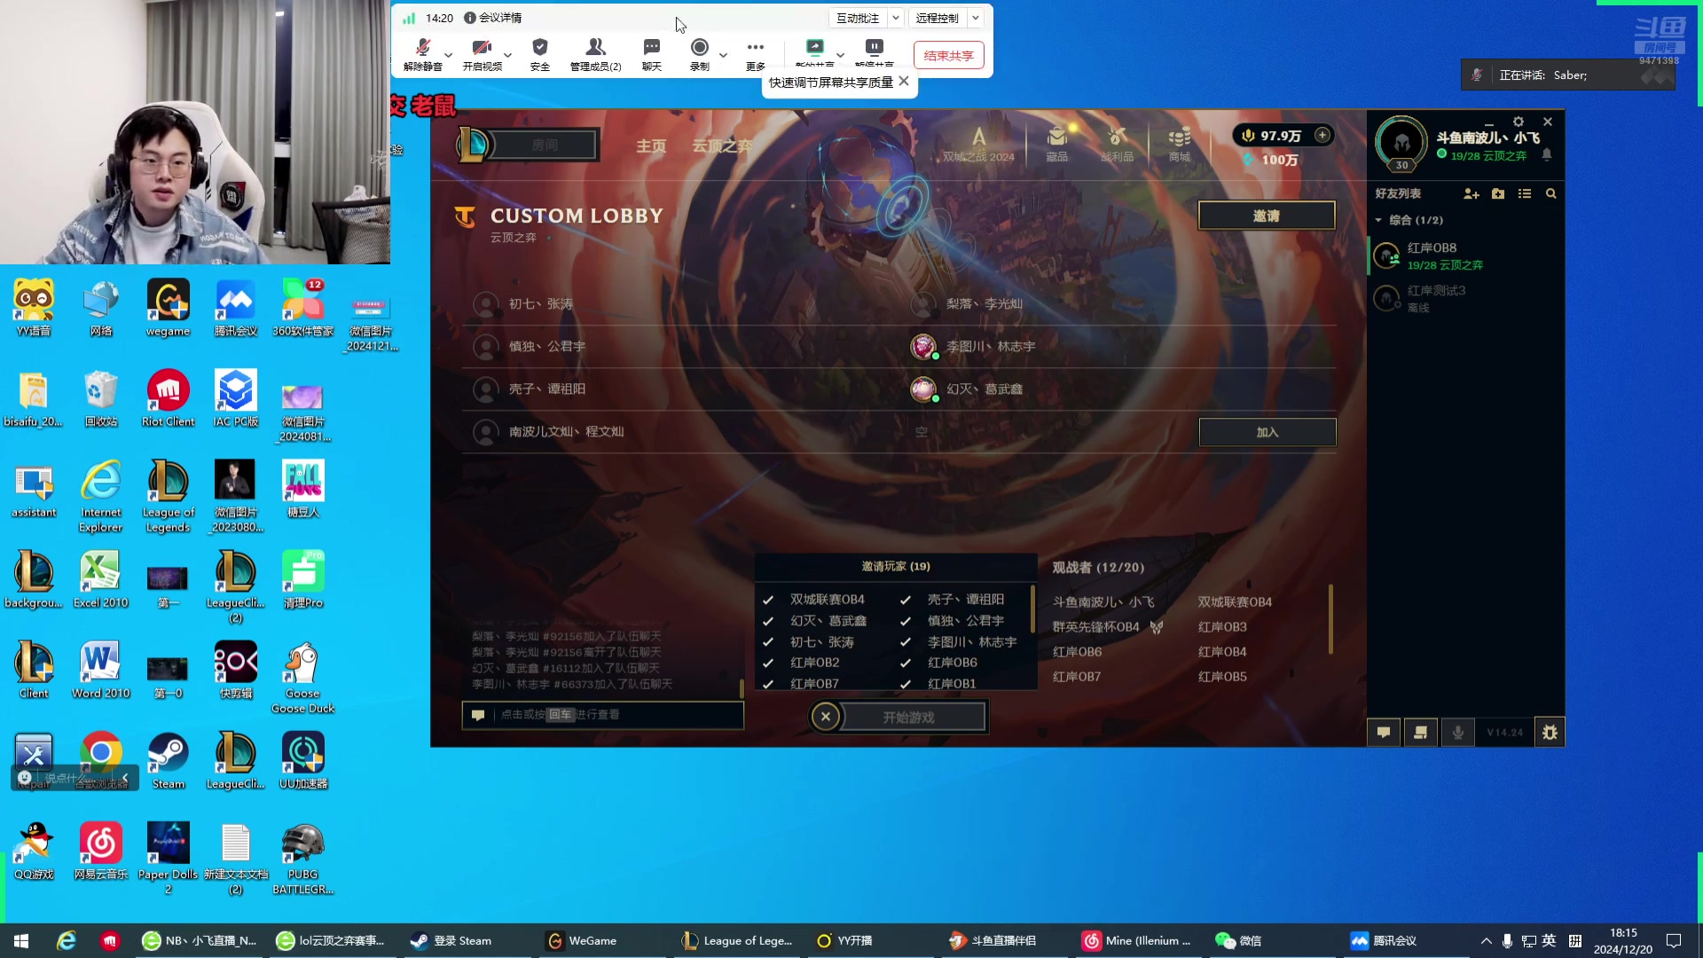
Task: Open the LoL client settings gear icon
Action: (1519, 122)
